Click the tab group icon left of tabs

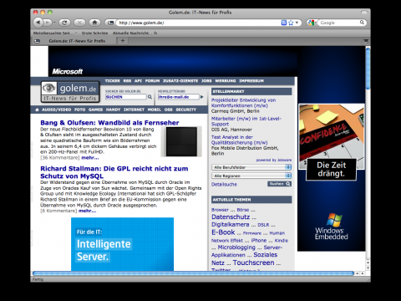(x=37, y=41)
